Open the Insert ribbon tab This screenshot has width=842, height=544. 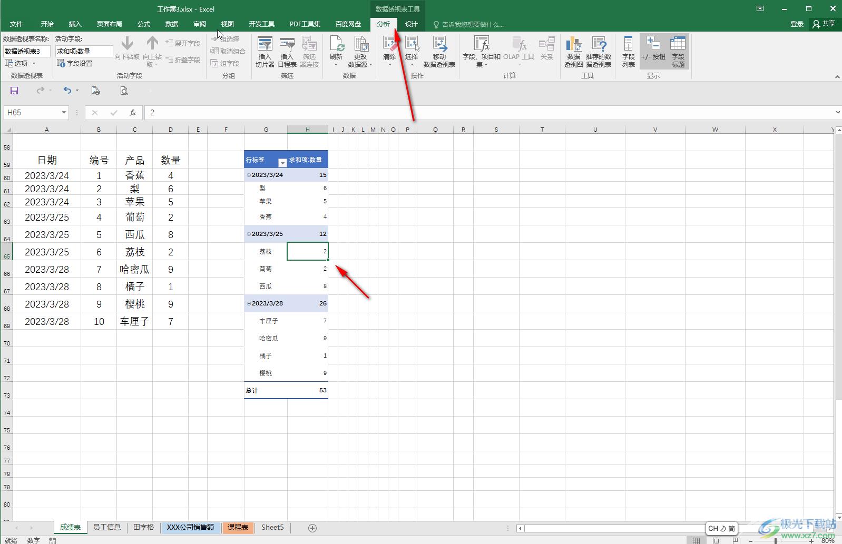75,24
